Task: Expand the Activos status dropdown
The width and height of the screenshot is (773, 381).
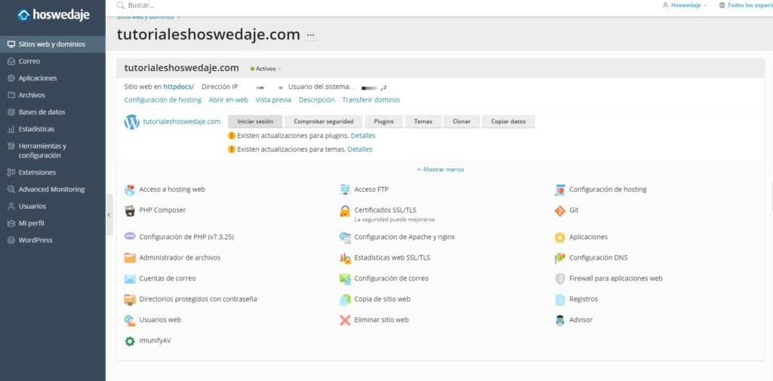Action: pos(266,69)
